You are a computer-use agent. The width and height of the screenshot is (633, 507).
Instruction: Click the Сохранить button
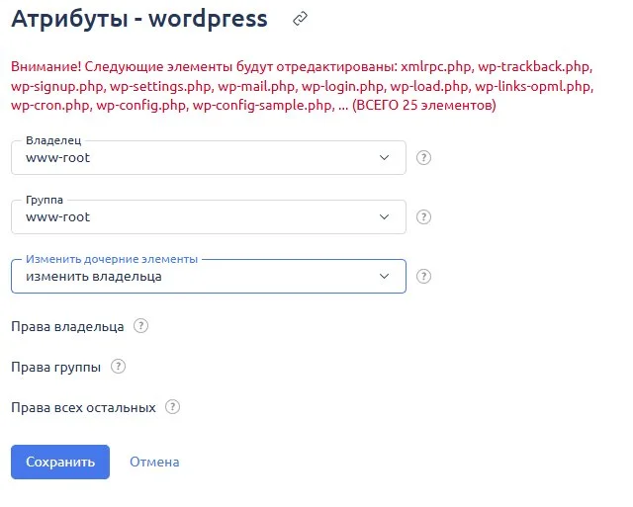[x=60, y=462]
